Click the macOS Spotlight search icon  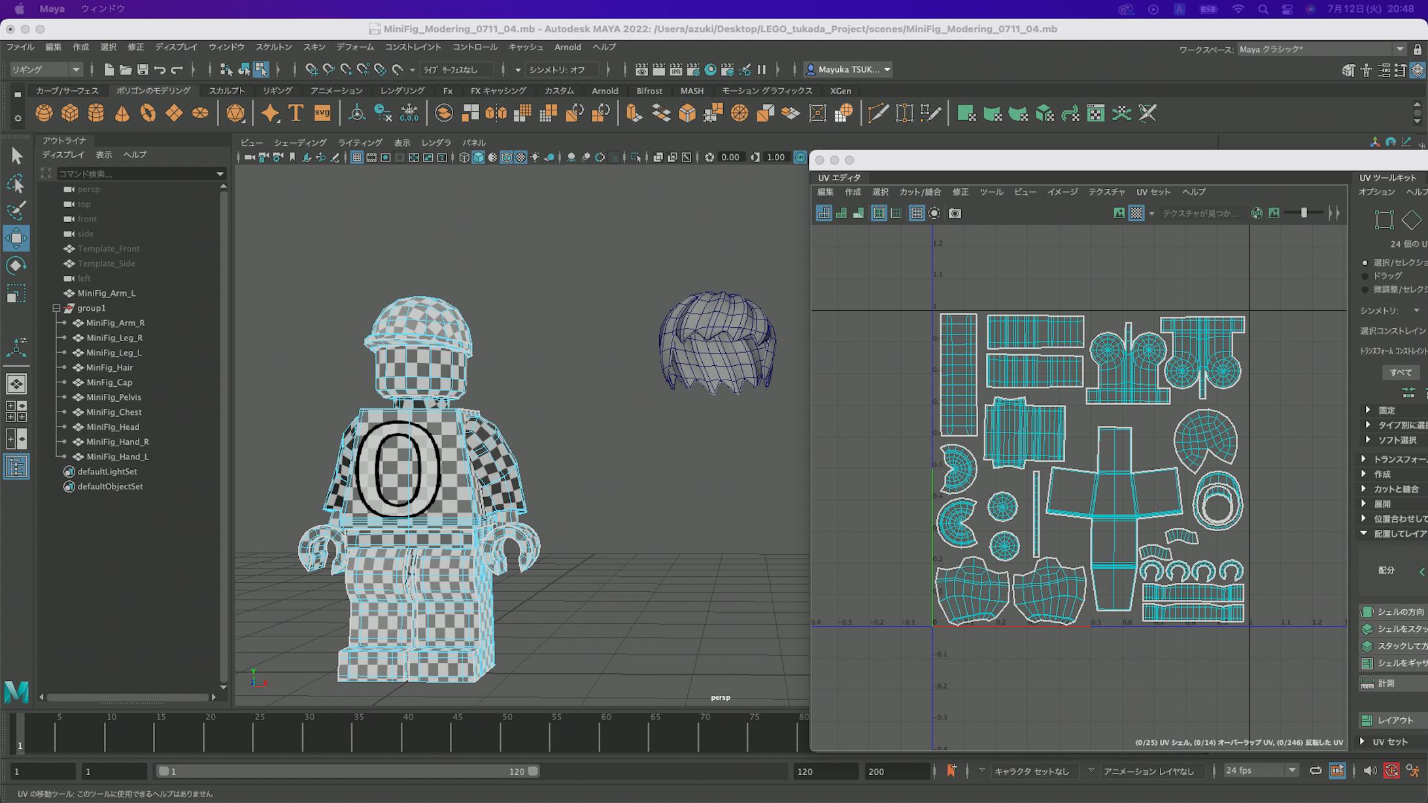tap(1263, 9)
